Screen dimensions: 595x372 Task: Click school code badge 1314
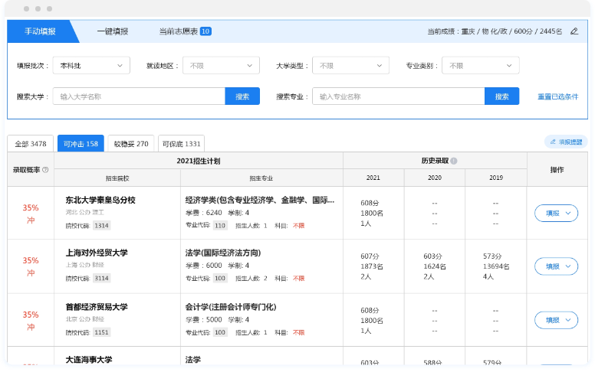pyautogui.click(x=101, y=226)
